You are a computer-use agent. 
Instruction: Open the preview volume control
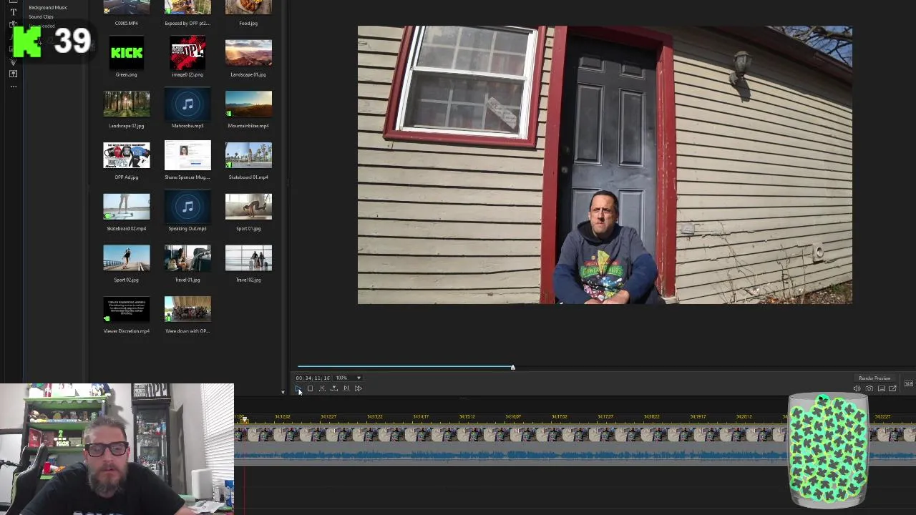point(857,388)
